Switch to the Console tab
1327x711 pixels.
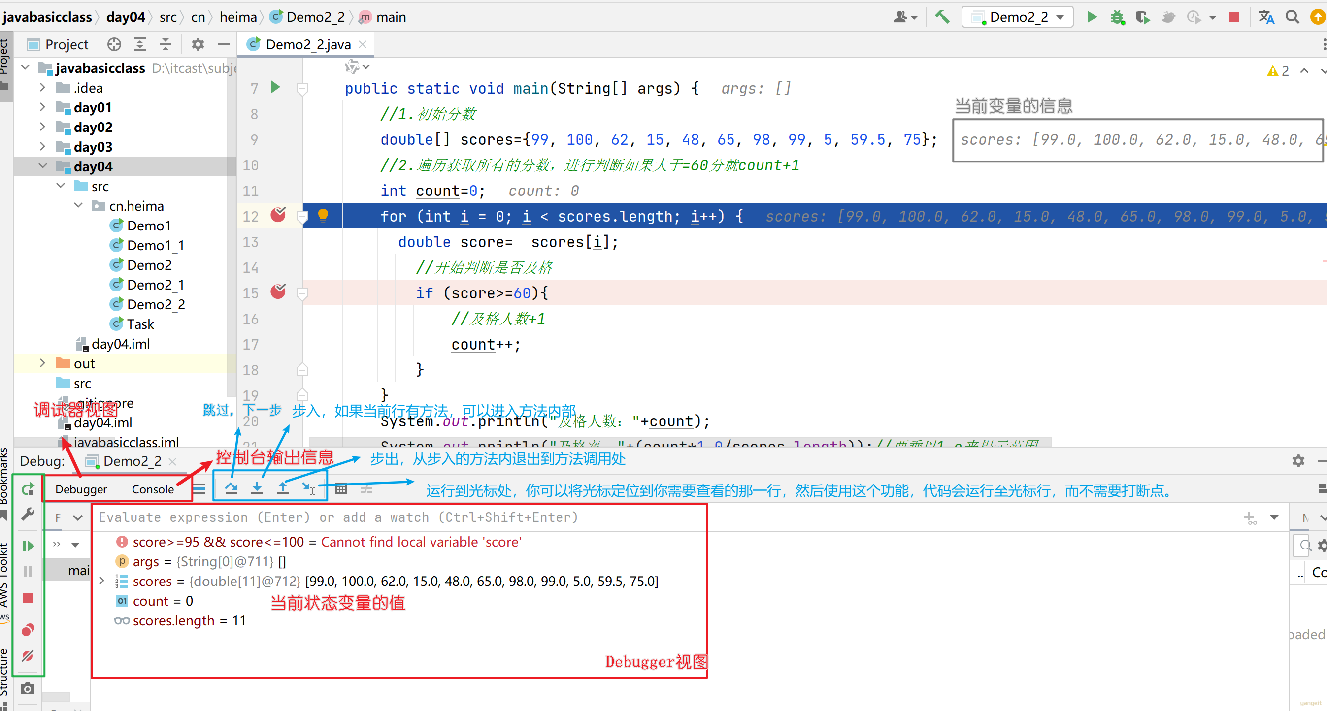[x=153, y=489]
